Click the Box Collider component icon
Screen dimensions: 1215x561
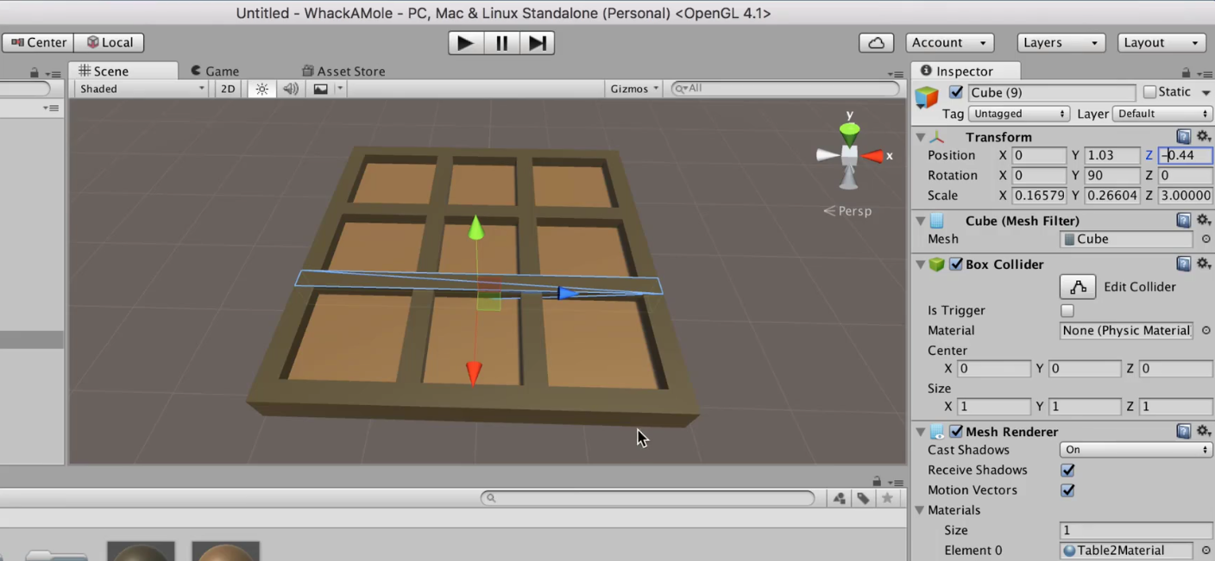coord(936,265)
